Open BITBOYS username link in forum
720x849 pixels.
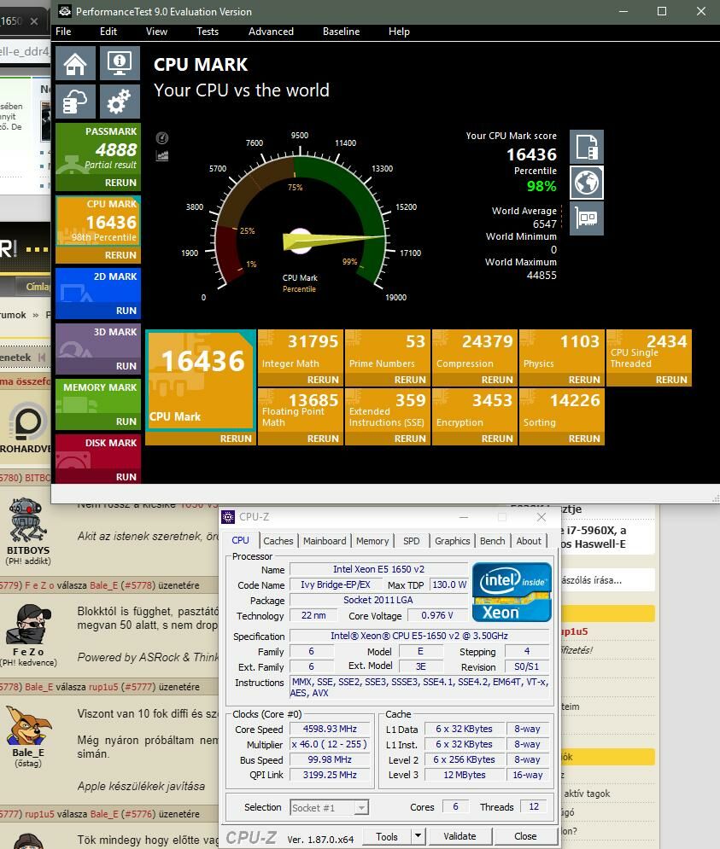pyautogui.click(x=28, y=550)
